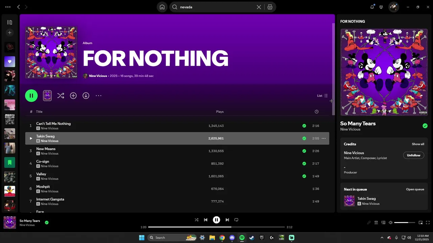Expand Your Library sidebar
Viewport: 433px width, 243px height.
point(9,22)
